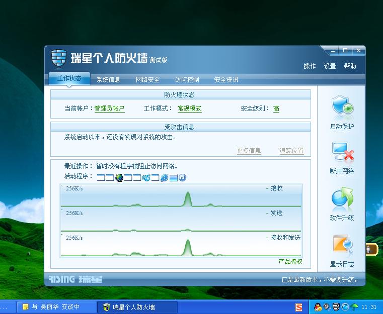This screenshot has height=314, width=383.
Task: Click the 系统启动以来 attack status text
Action: click(x=120, y=137)
